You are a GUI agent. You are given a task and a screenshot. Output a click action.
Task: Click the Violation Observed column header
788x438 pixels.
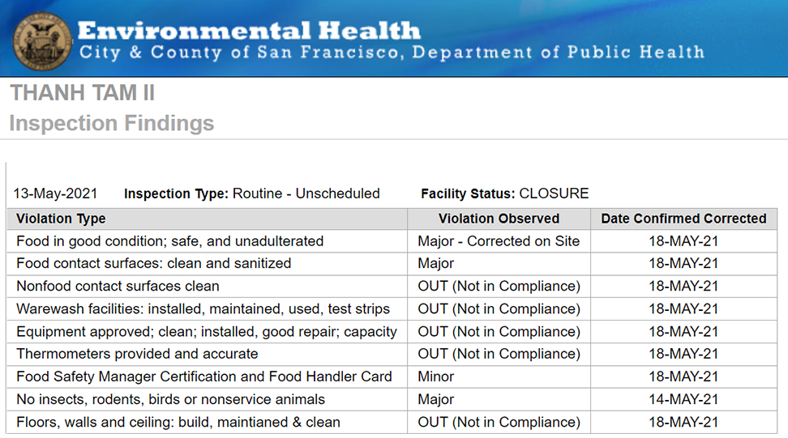coord(499,219)
